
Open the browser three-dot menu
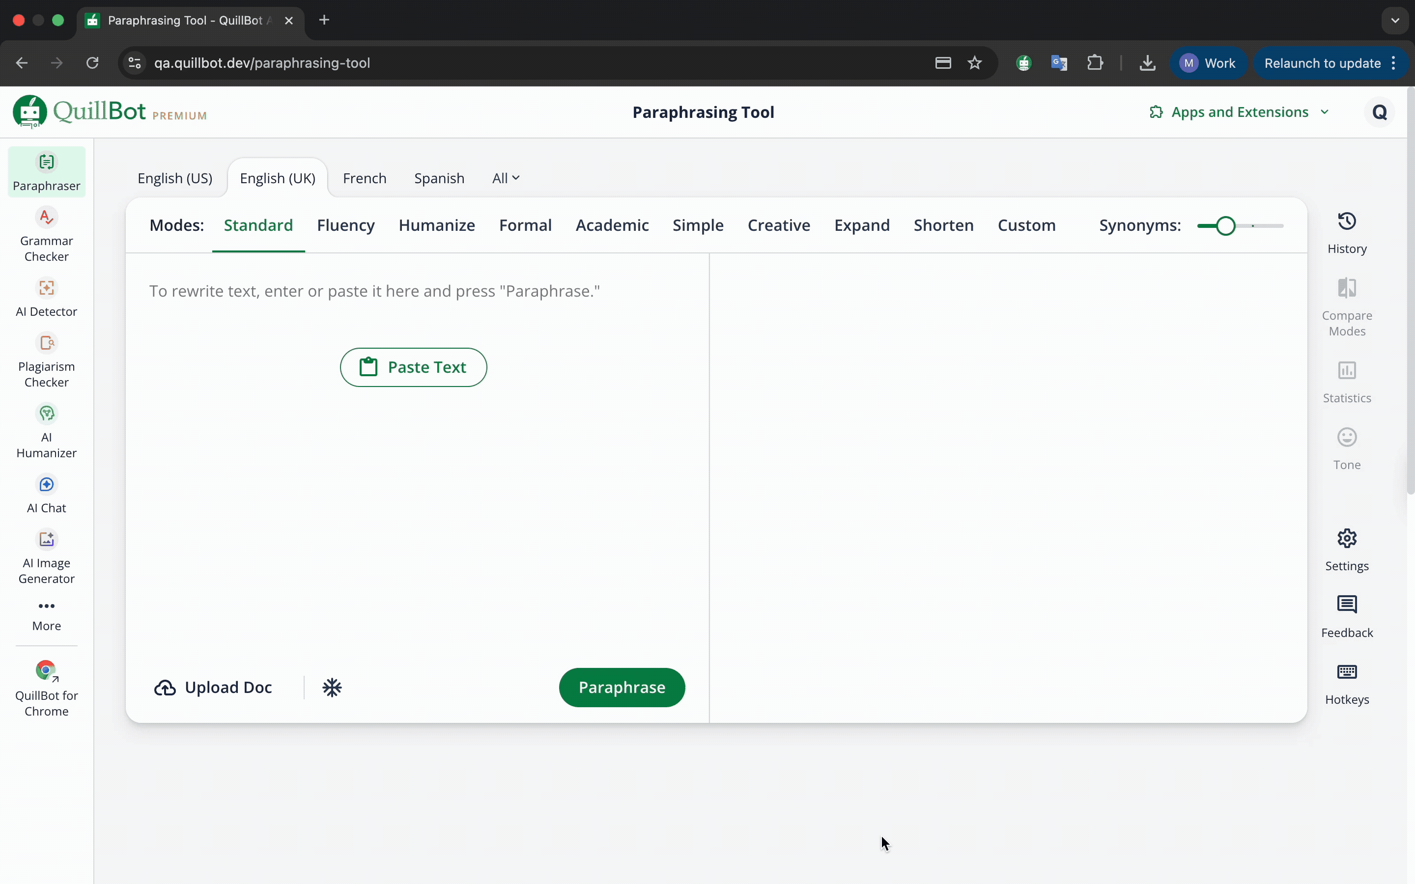click(x=1394, y=62)
